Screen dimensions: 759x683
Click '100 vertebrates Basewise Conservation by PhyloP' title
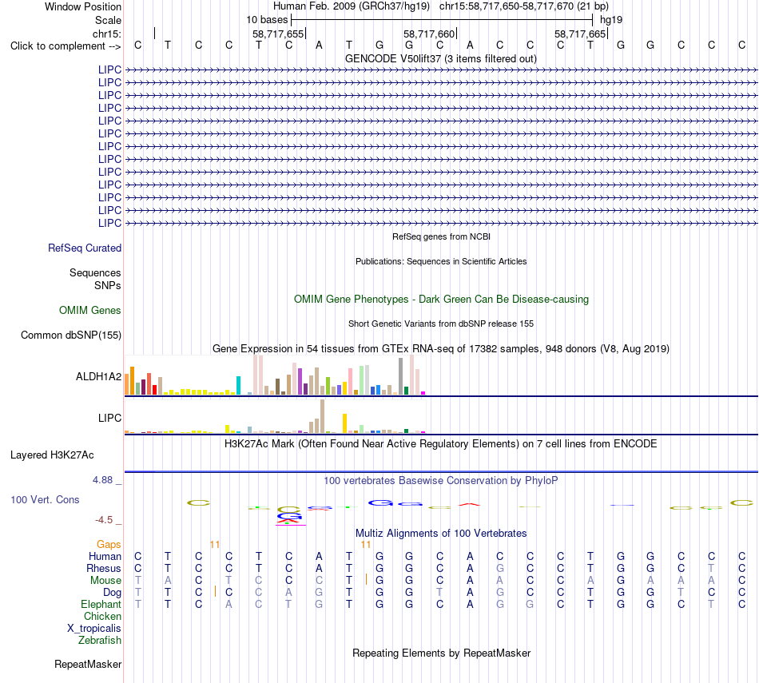pos(441,481)
